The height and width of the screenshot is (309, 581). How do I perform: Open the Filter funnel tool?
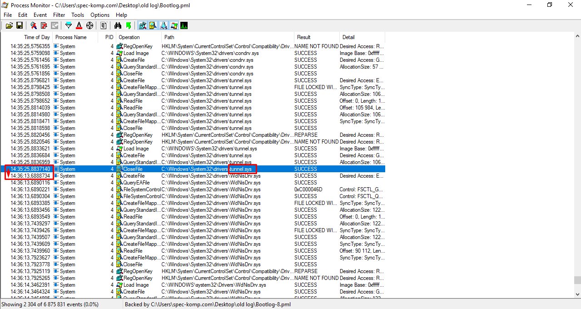tap(69, 26)
